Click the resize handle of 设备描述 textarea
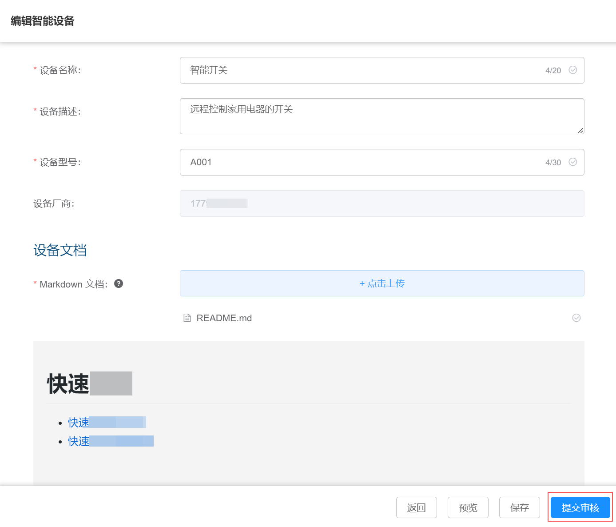 (x=580, y=130)
